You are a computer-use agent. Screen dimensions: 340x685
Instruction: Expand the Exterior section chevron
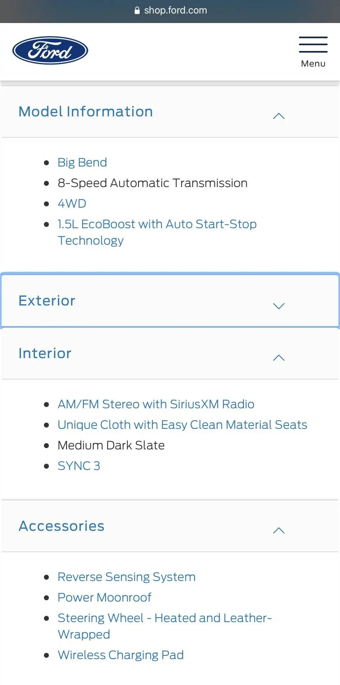[x=278, y=306]
